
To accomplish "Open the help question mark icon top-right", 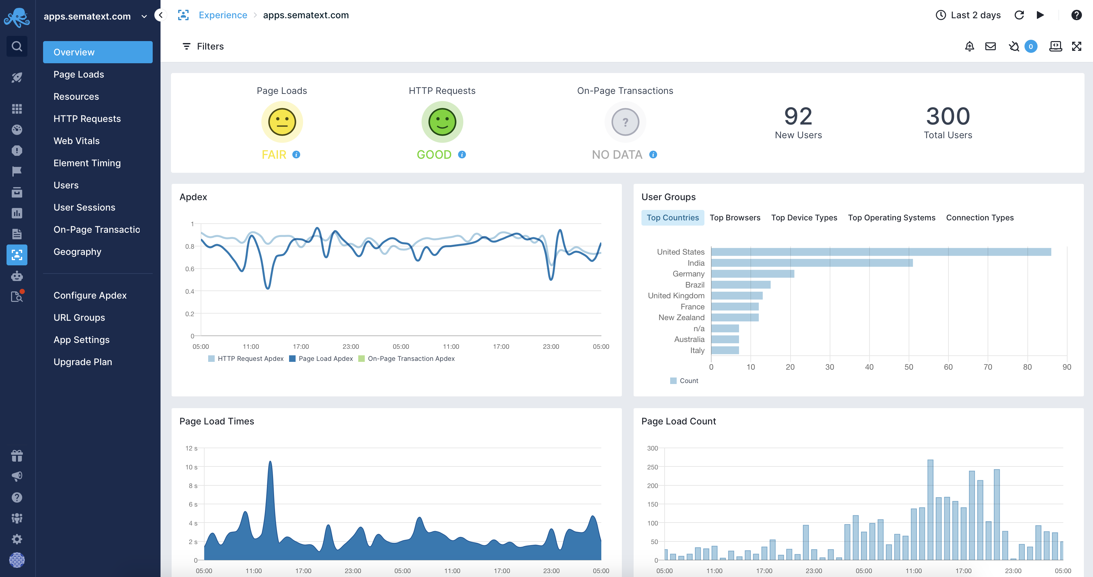I will (x=1076, y=15).
